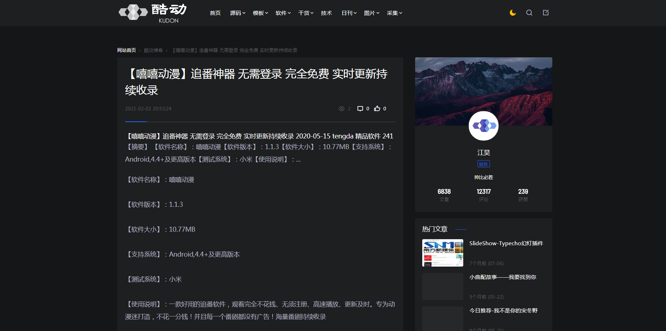The width and height of the screenshot is (666, 331).
Task: Open author name 江昊
Action: (484, 152)
